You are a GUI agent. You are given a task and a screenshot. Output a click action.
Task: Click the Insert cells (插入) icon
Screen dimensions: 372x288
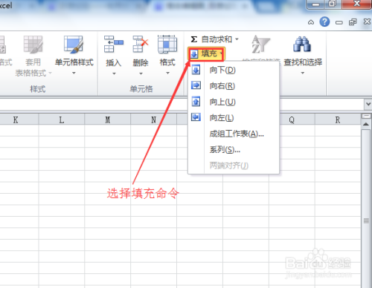point(114,45)
